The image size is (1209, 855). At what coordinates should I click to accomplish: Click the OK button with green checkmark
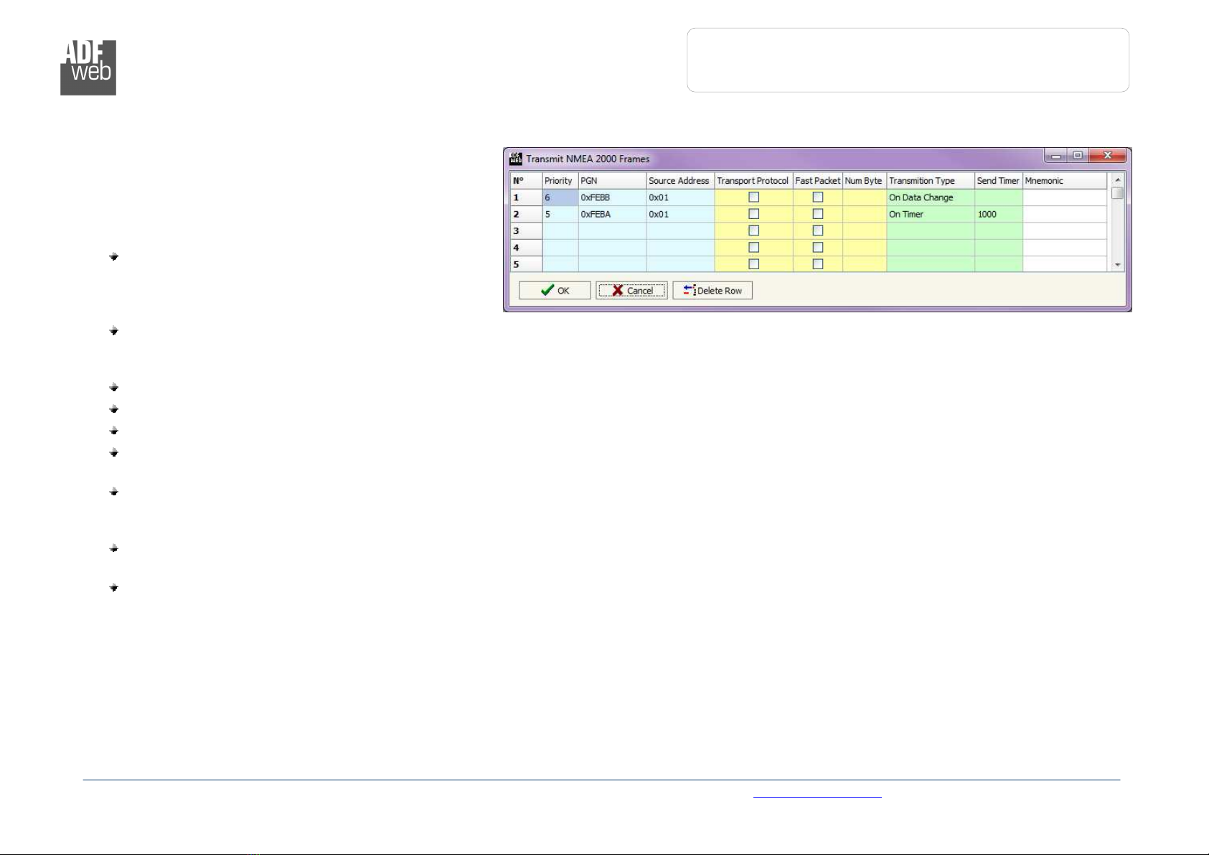tap(555, 290)
